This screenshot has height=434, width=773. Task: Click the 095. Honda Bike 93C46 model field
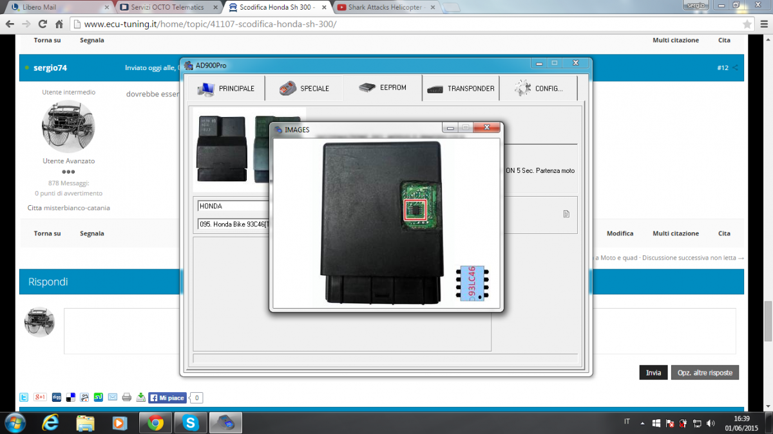(x=233, y=224)
